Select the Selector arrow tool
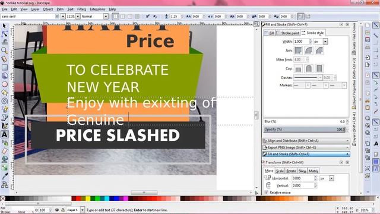The image size is (380, 214). click(x=4, y=26)
